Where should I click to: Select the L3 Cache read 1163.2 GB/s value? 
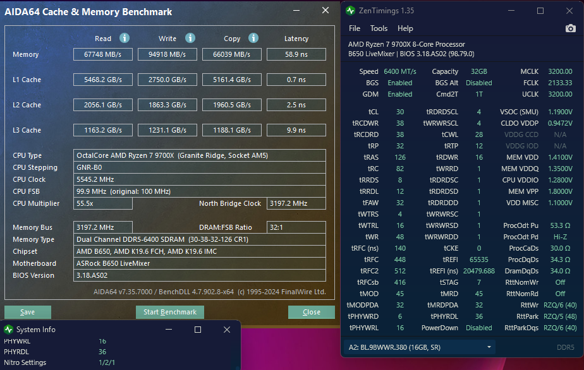103,130
